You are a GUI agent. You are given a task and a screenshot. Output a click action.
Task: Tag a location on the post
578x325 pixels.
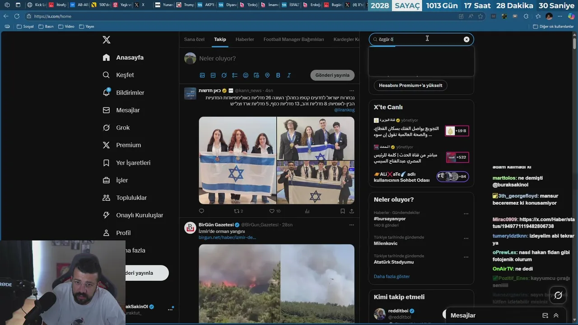coord(267,75)
